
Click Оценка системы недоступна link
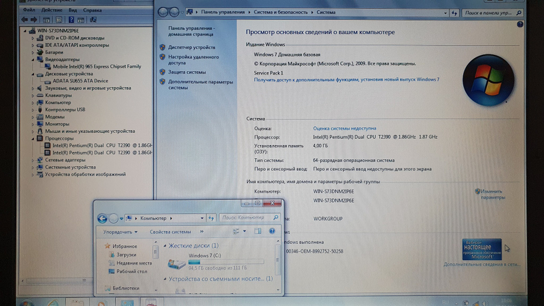coord(344,128)
